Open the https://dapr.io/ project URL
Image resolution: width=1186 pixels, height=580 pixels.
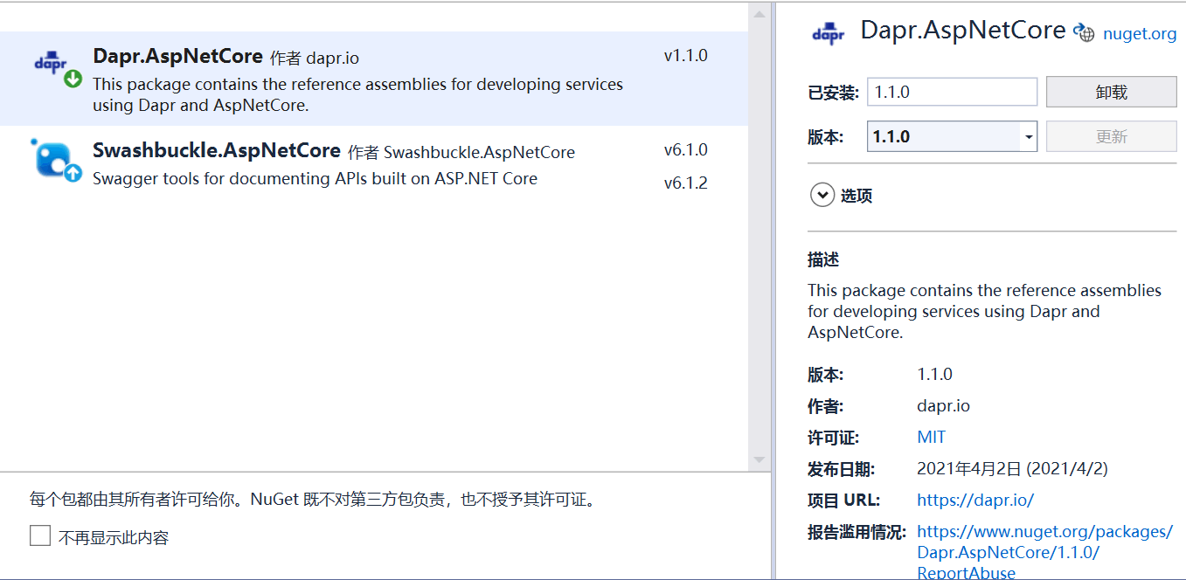click(x=975, y=500)
